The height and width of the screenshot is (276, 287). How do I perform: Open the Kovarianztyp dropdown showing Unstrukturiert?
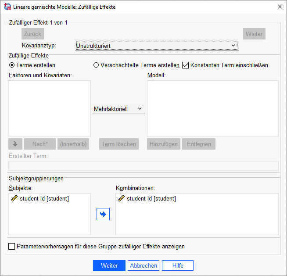point(157,46)
